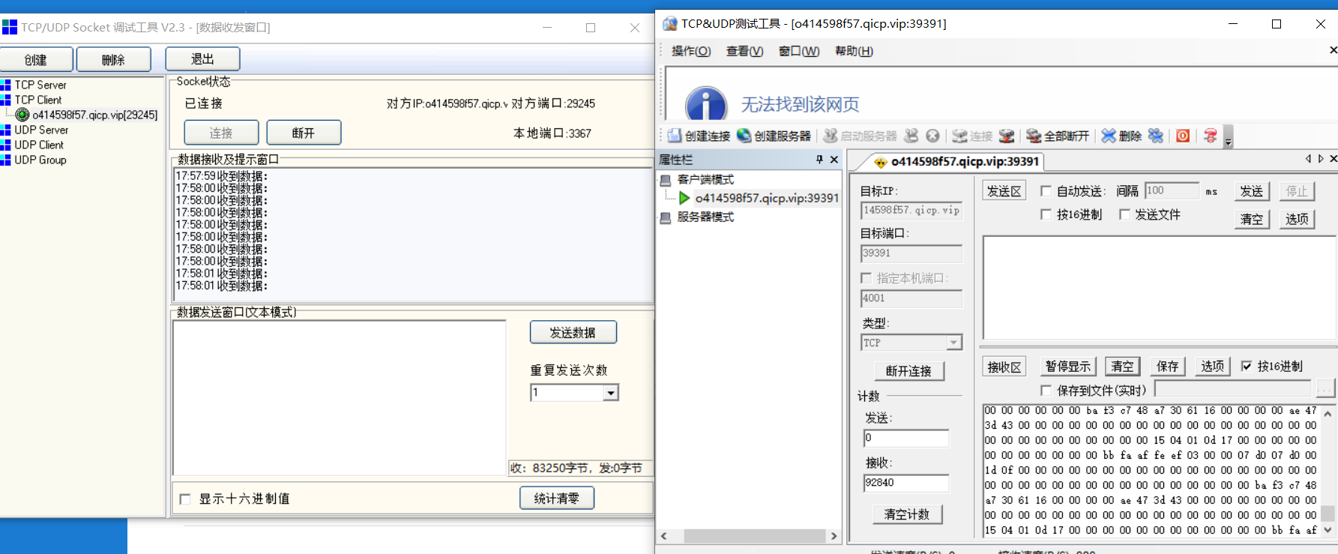The height and width of the screenshot is (554, 1338).
Task: Uncheck 按16进制 in receive area
Action: (1247, 366)
